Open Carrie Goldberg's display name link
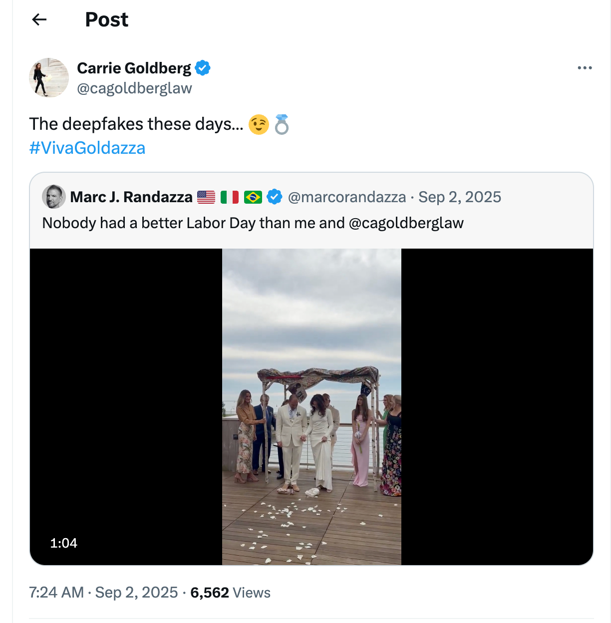 click(134, 68)
